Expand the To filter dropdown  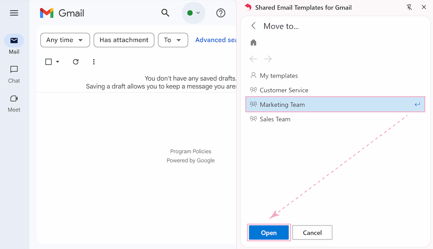click(173, 40)
